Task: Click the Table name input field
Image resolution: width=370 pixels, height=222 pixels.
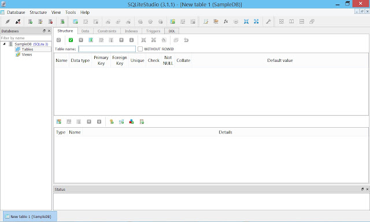Action: (x=107, y=49)
